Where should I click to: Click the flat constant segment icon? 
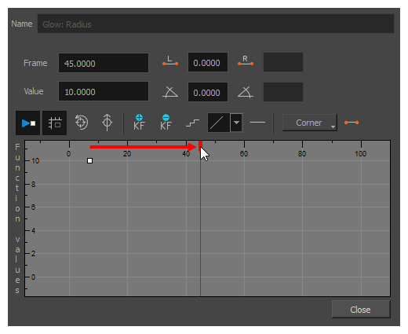[257, 123]
